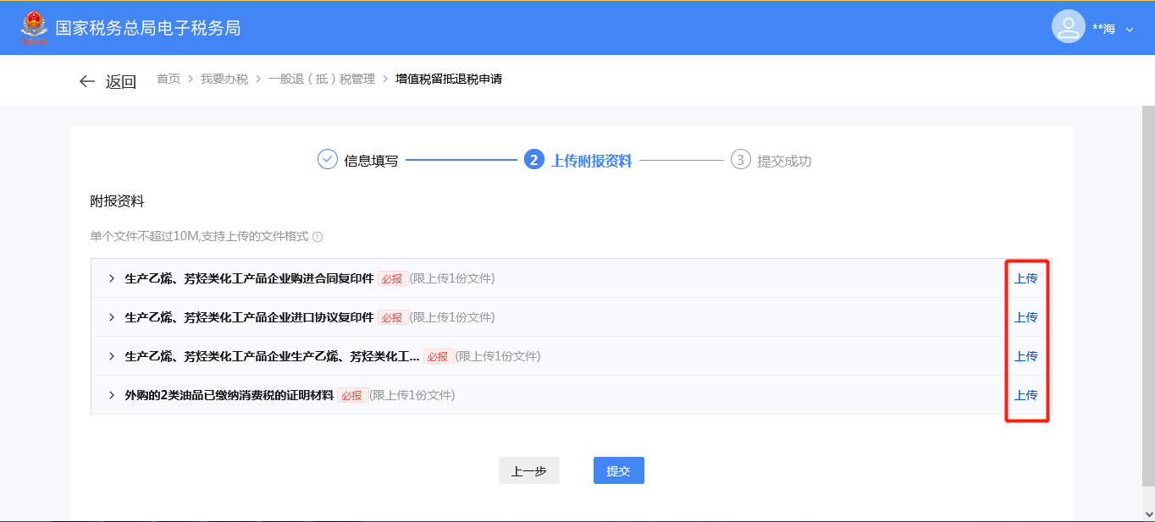Upload file for third truncated 生产乙烯 item
Viewport: 1155px width, 522px height.
1025,356
